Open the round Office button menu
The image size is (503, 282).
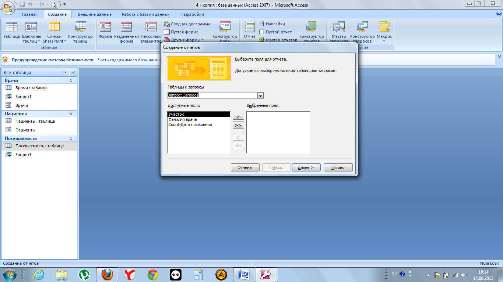point(8,8)
